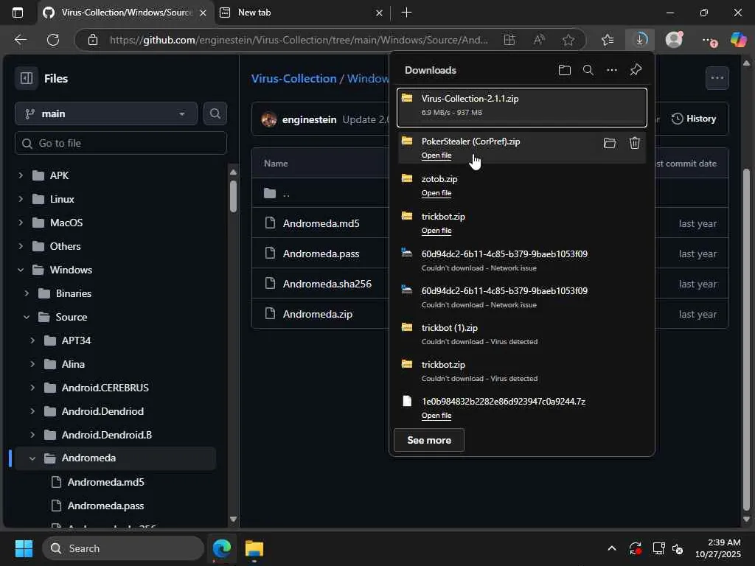This screenshot has width=755, height=566.
Task: Collapse Windows folder in tree
Action: [x=21, y=270]
